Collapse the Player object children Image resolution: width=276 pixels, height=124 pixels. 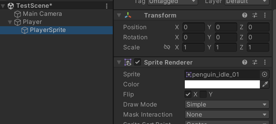pos(10,22)
